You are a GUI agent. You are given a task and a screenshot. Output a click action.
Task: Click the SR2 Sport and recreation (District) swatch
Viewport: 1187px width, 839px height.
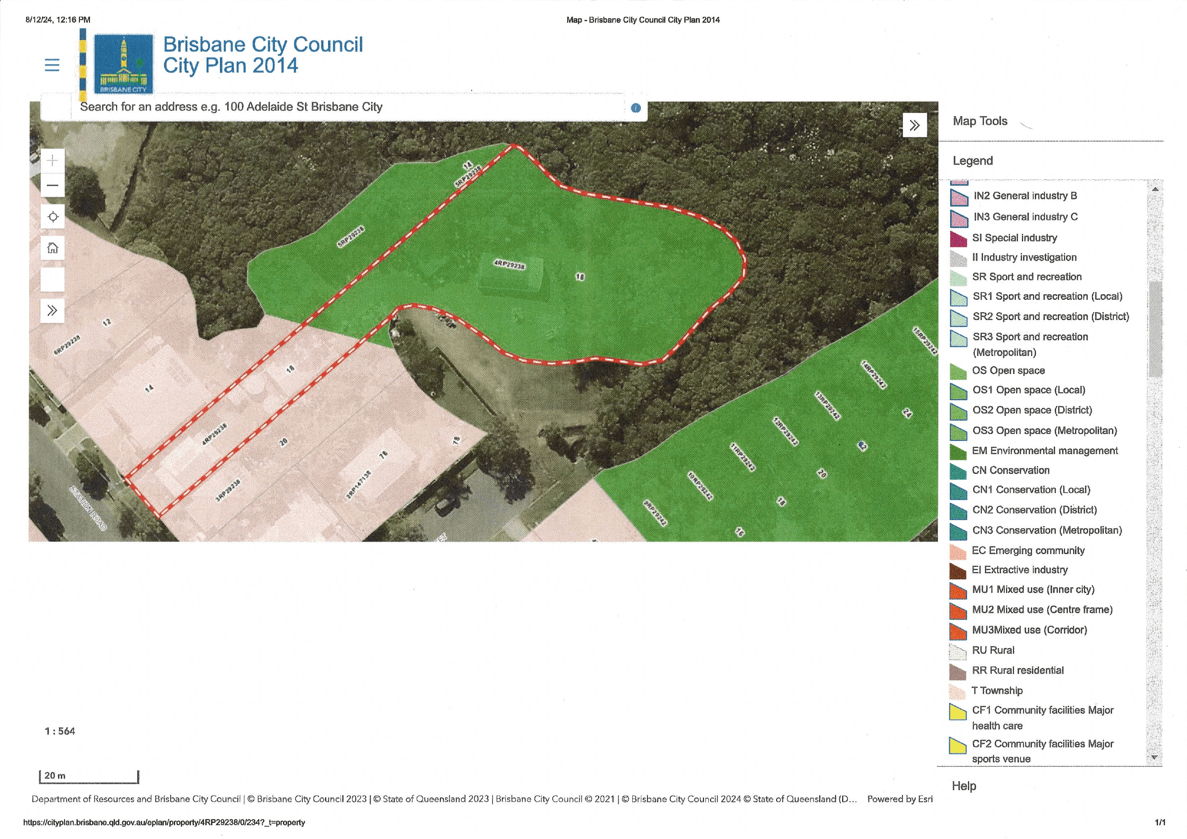959,318
